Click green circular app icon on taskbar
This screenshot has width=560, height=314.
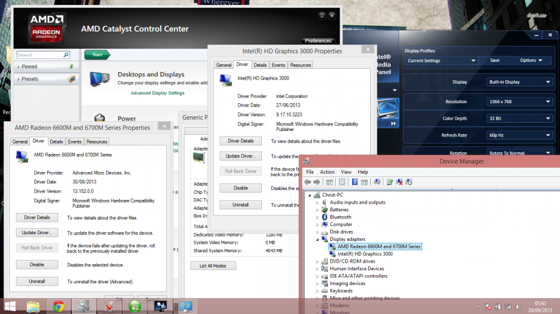click(x=135, y=306)
